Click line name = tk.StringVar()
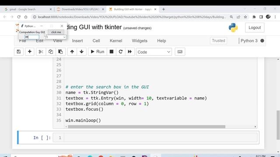The width and height of the screenshot is (280, 157). (92, 92)
